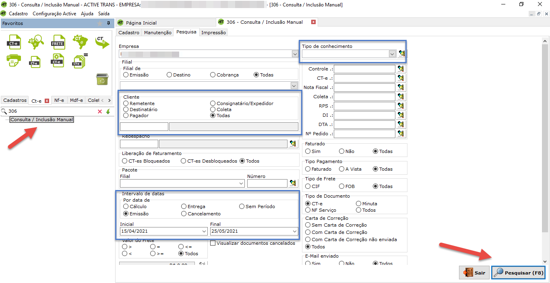
Task: Open the Filial combo box dropdown
Action: 294,85
